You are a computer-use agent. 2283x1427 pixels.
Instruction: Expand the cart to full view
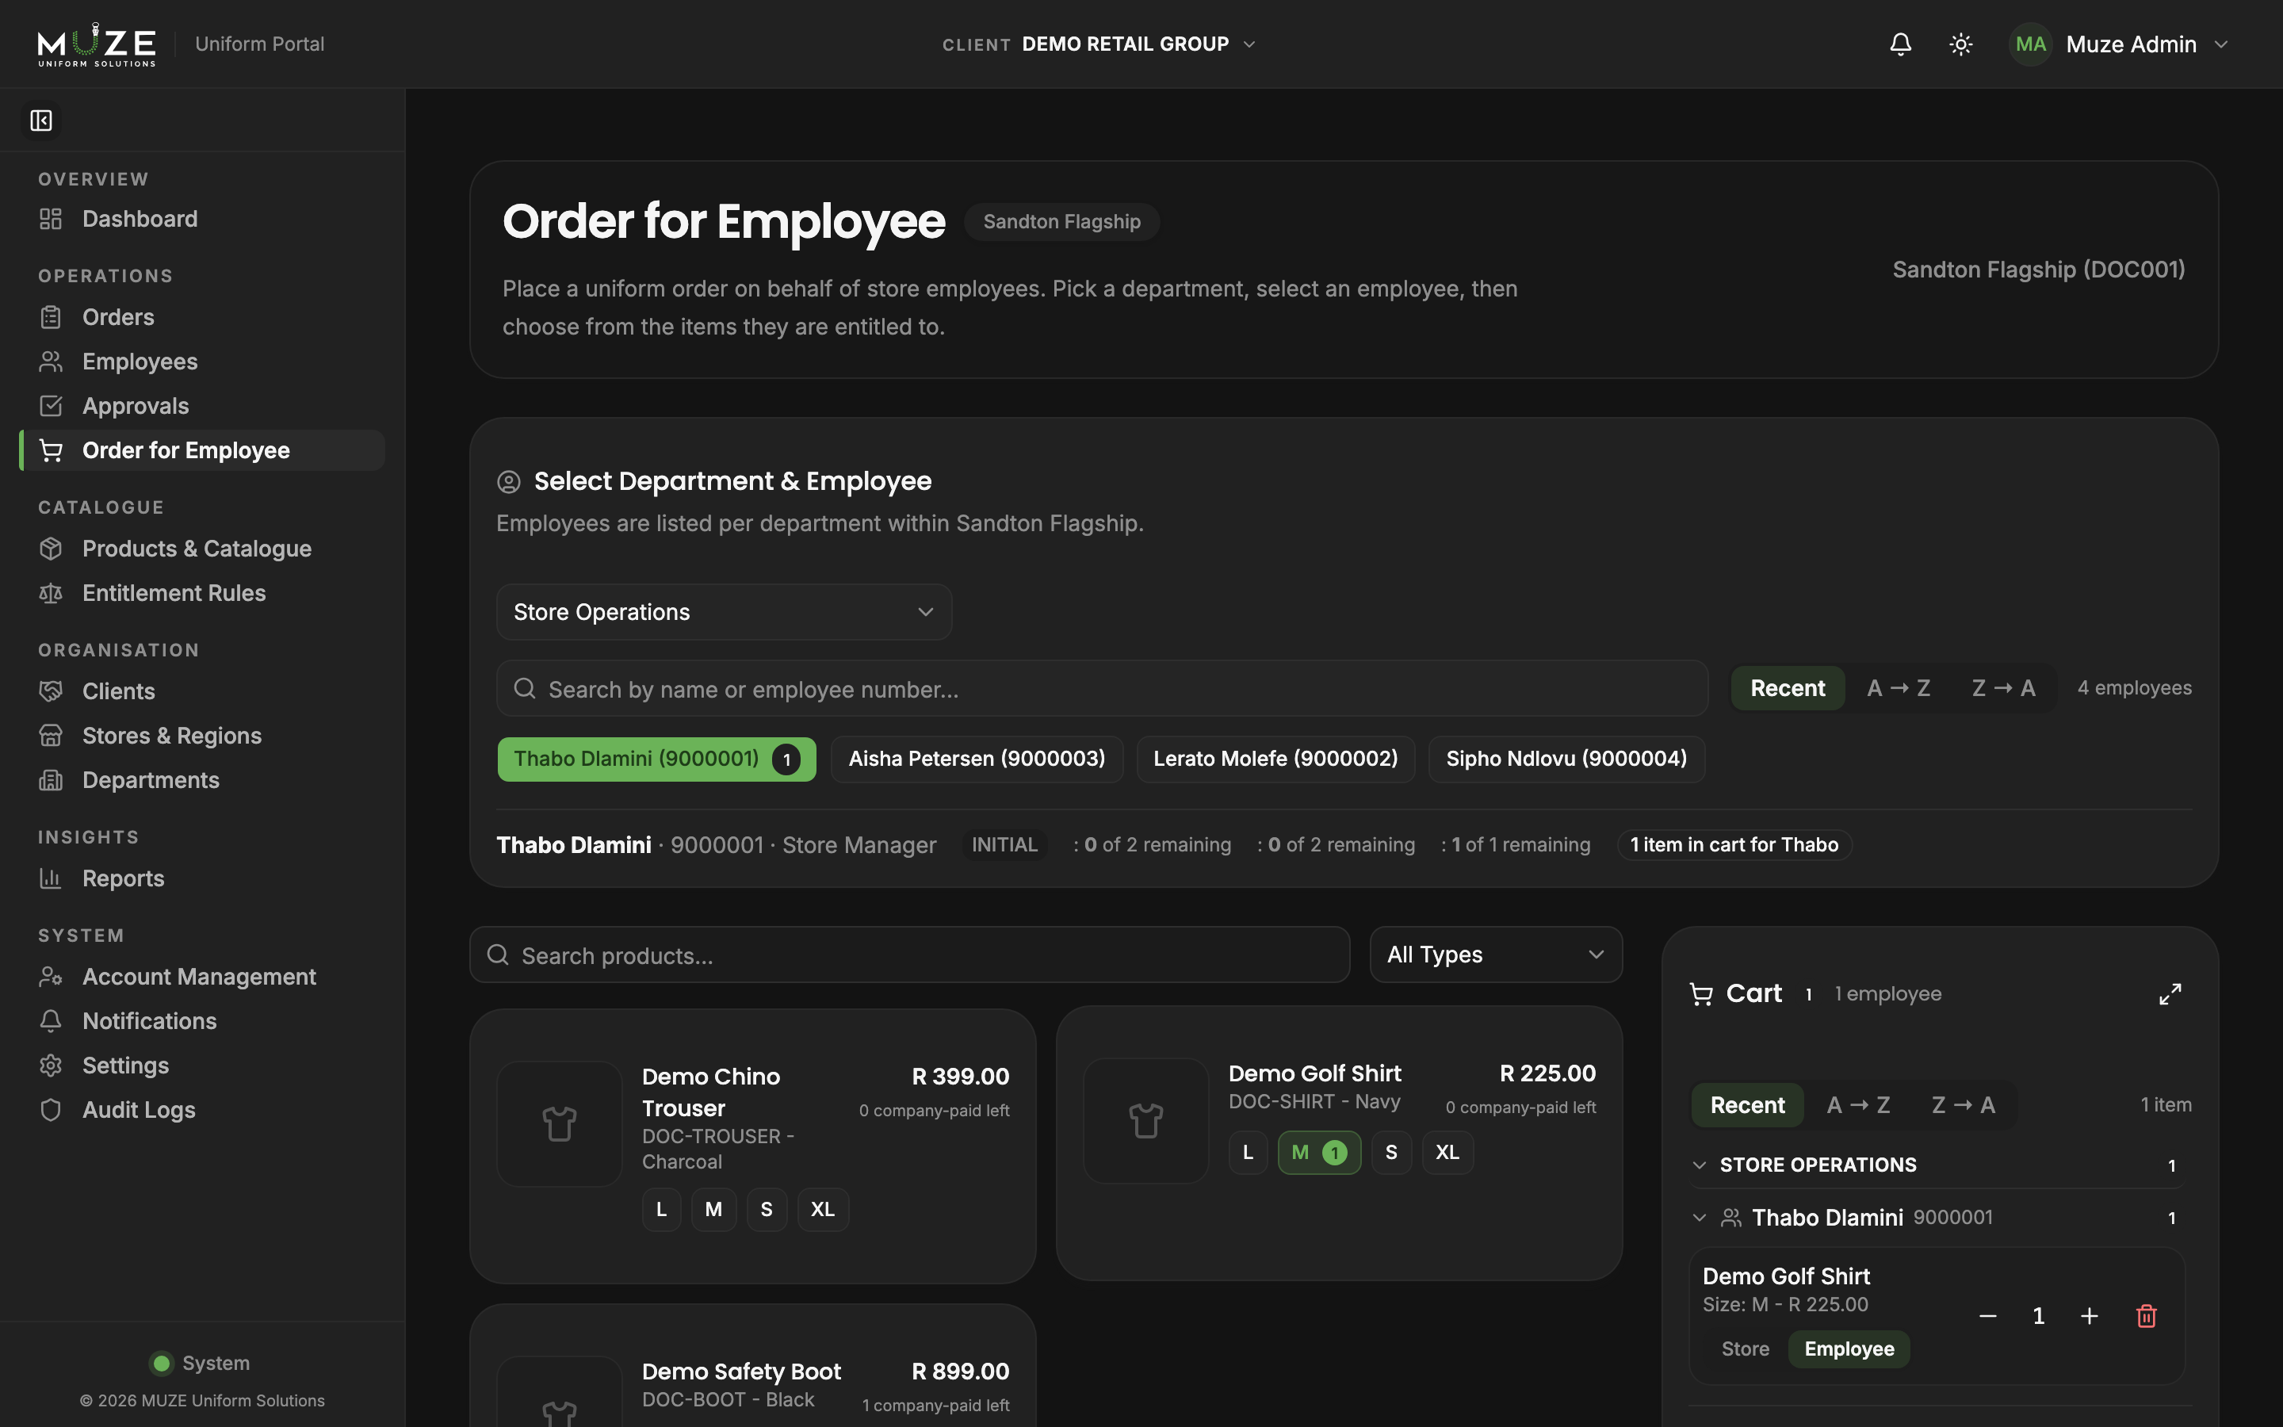pyautogui.click(x=2170, y=994)
